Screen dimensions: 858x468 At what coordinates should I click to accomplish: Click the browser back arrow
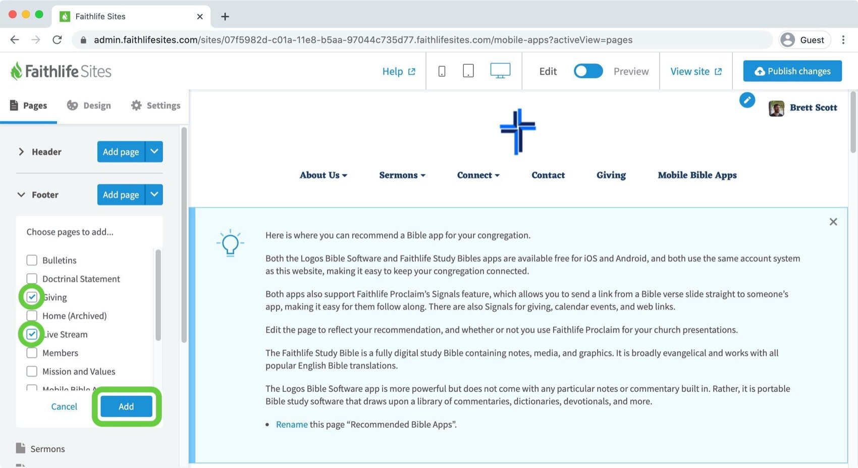pos(15,40)
